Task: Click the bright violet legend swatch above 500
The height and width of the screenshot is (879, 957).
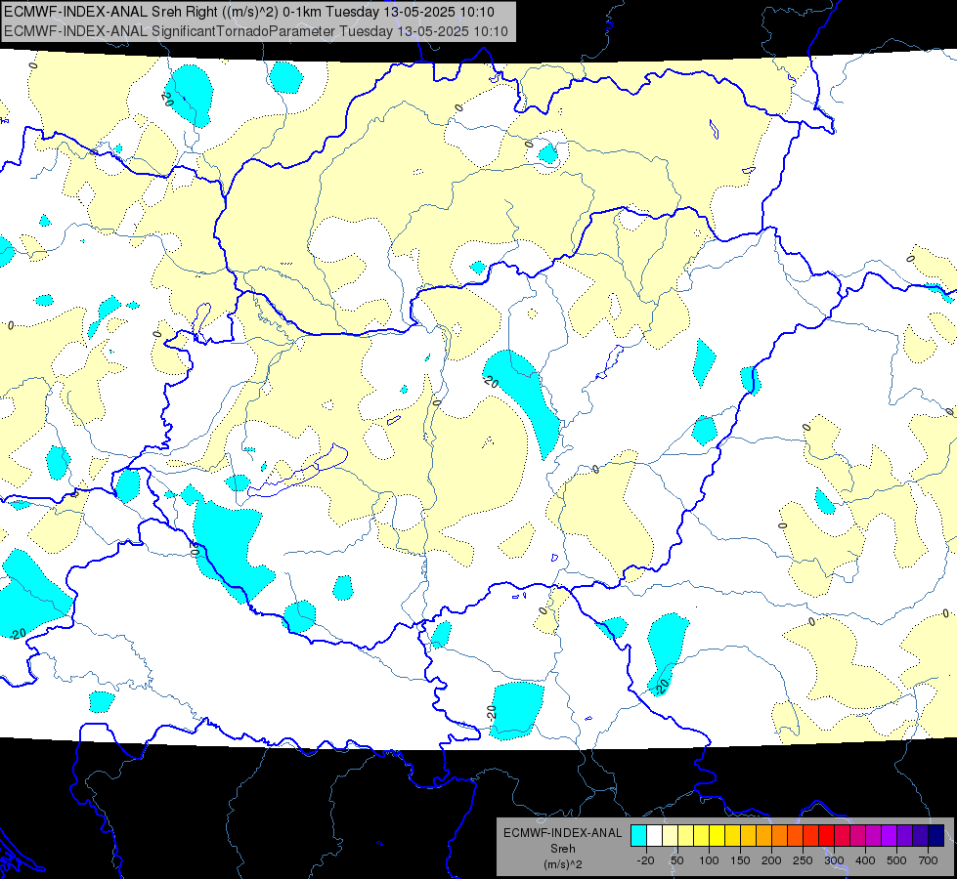Action: coord(890,836)
